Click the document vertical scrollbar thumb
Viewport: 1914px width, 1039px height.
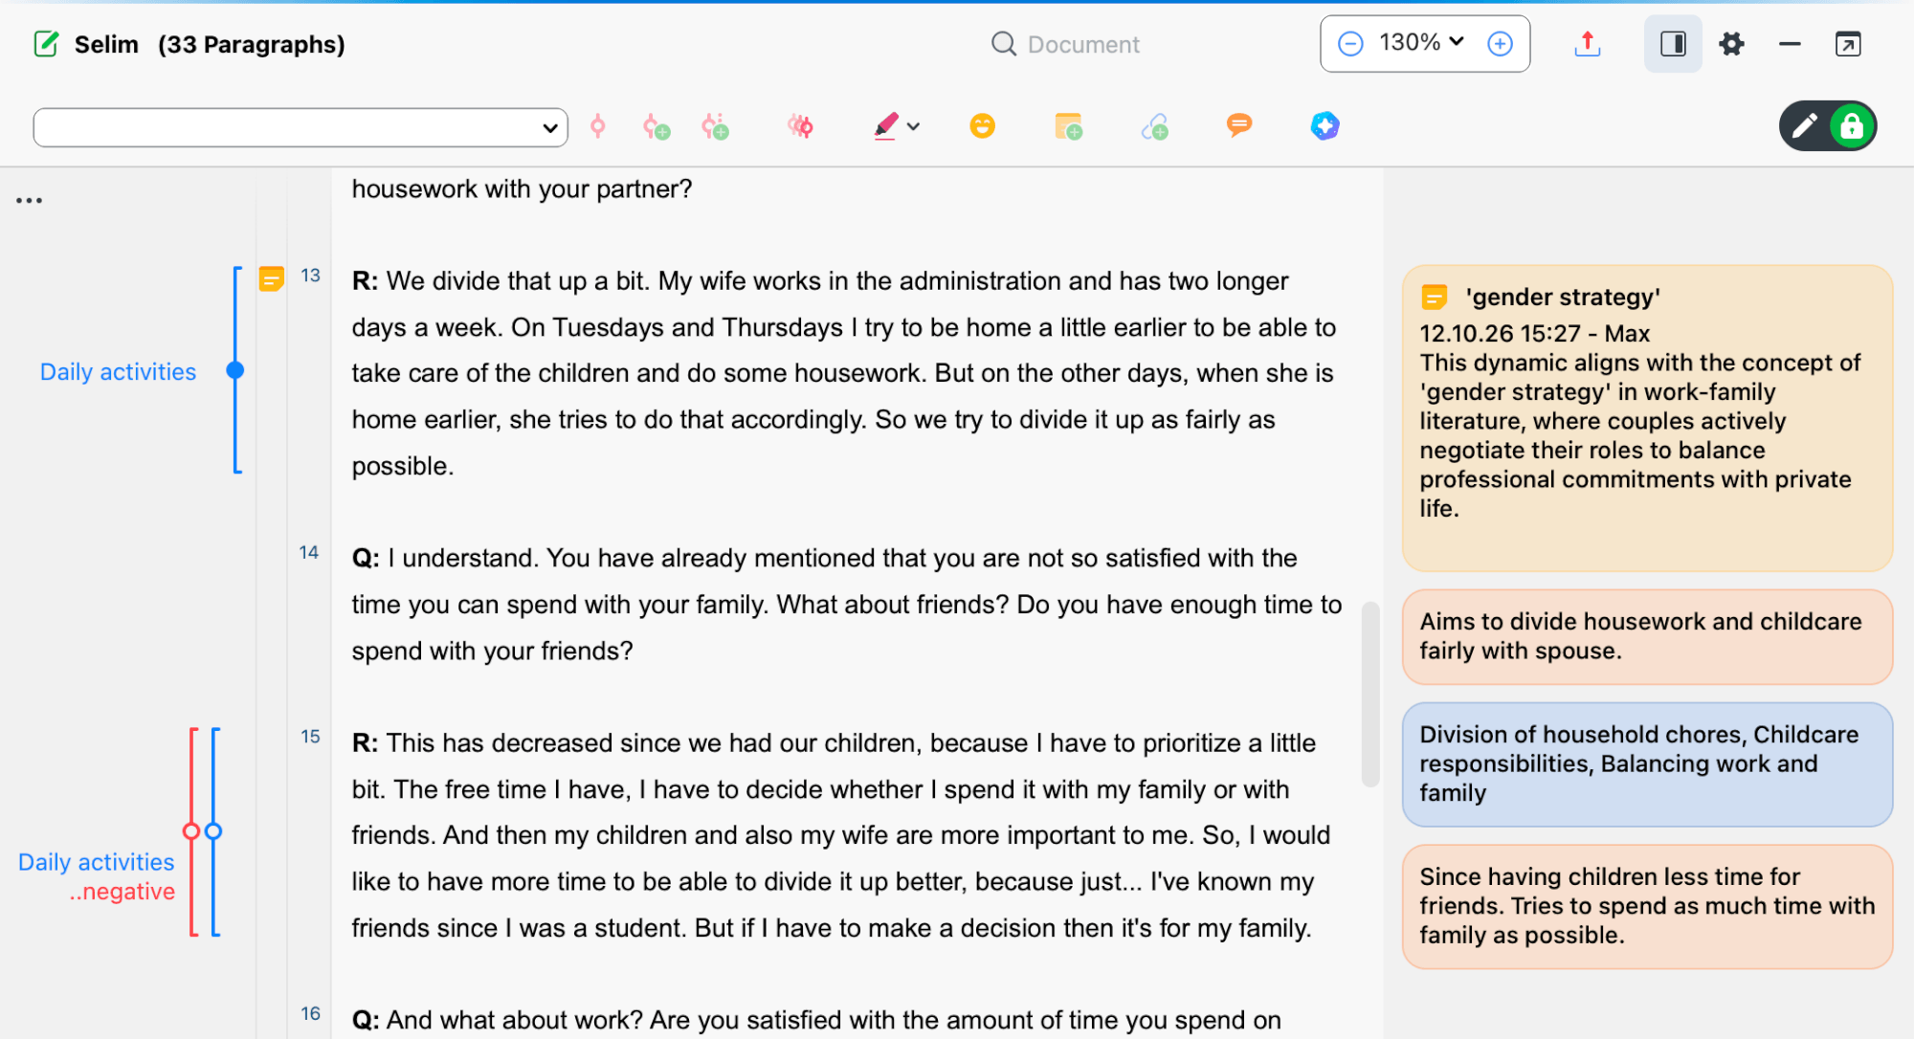(1370, 694)
